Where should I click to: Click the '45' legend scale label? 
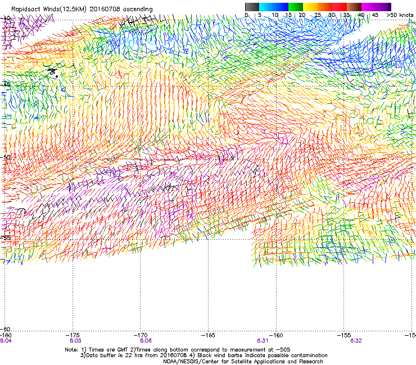(375, 15)
